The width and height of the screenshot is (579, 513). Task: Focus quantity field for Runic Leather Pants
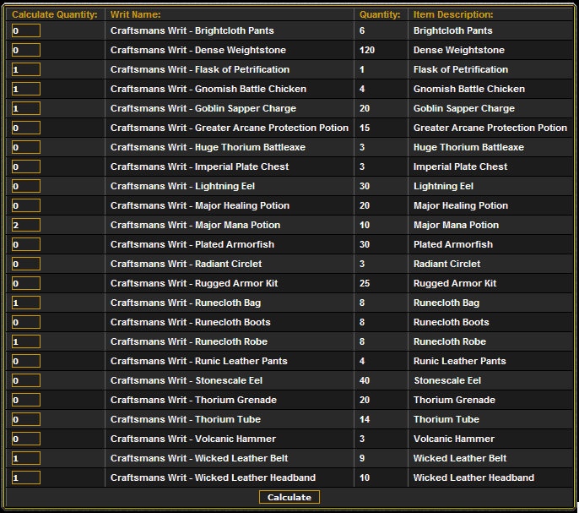point(26,361)
